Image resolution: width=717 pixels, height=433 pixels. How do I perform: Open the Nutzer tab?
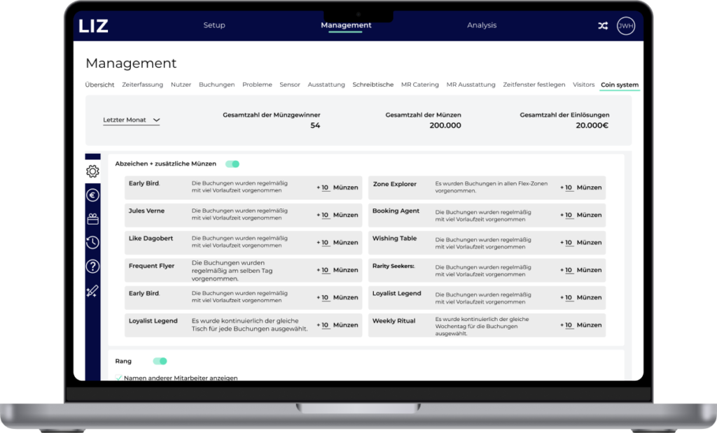point(181,85)
